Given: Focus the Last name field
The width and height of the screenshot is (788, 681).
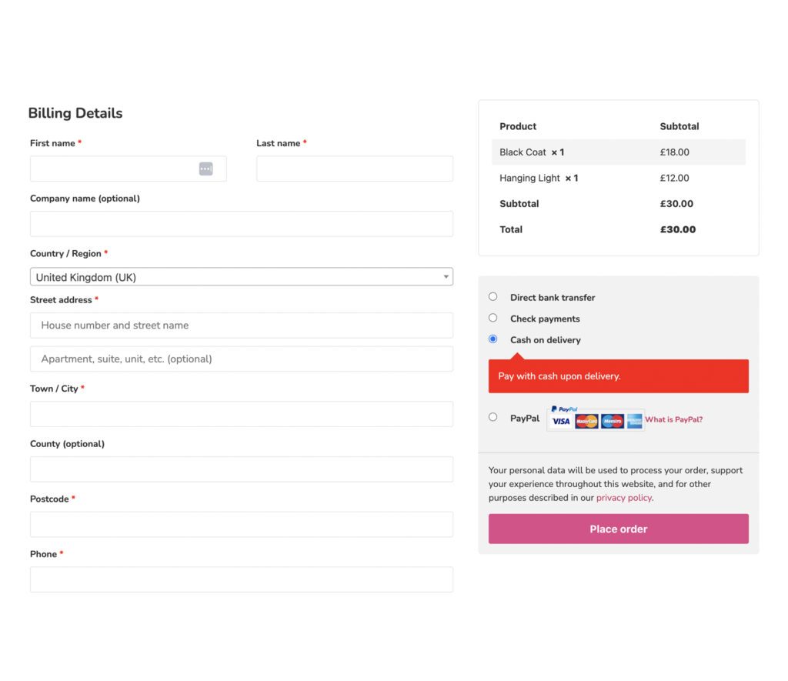Looking at the screenshot, I should 354,169.
